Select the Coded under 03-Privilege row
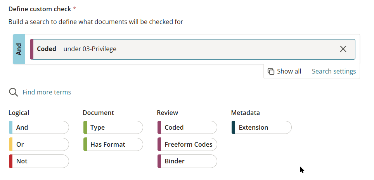The width and height of the screenshot is (374, 180). pyautogui.click(x=192, y=49)
